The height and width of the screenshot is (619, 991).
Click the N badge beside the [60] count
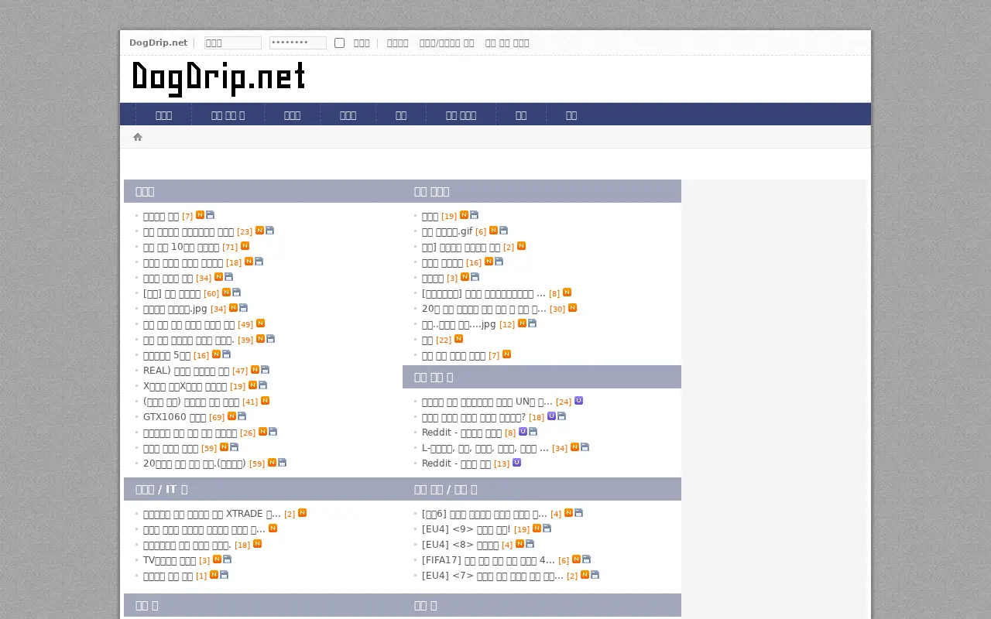click(x=226, y=292)
